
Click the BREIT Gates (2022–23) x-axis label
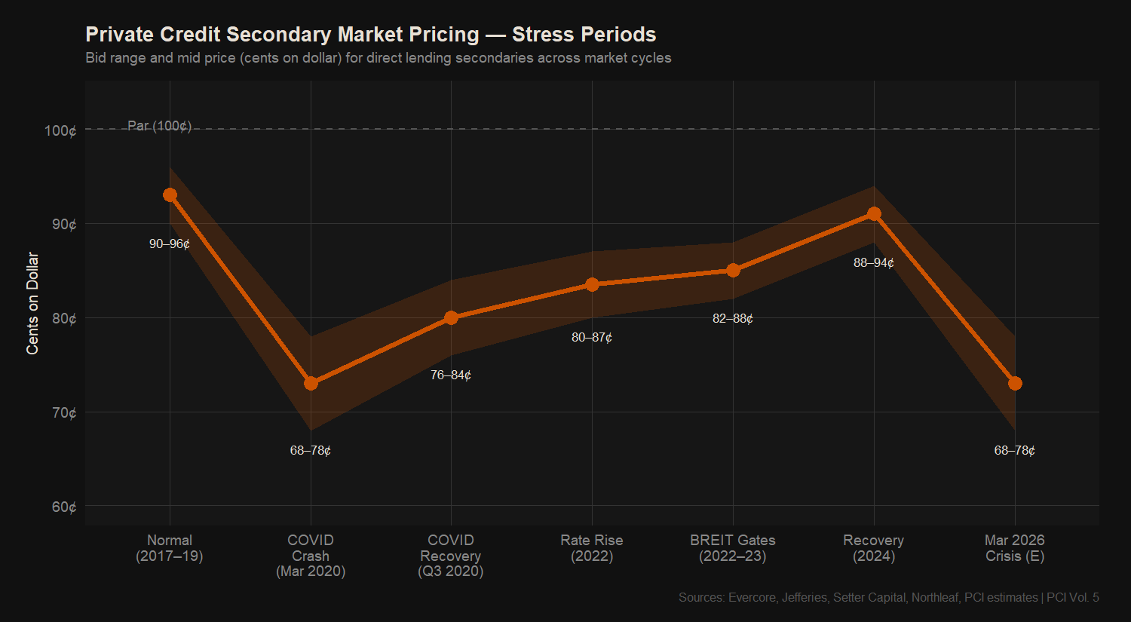(x=733, y=548)
